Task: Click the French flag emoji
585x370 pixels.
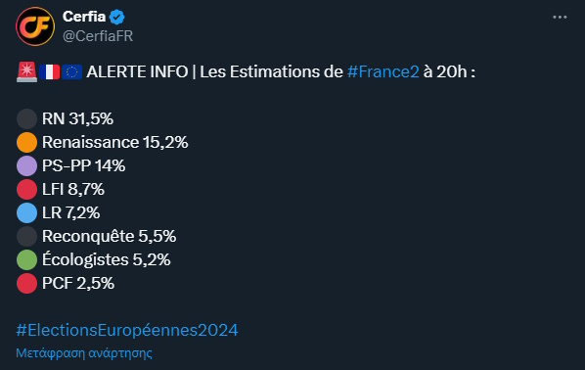Action: pos(50,72)
